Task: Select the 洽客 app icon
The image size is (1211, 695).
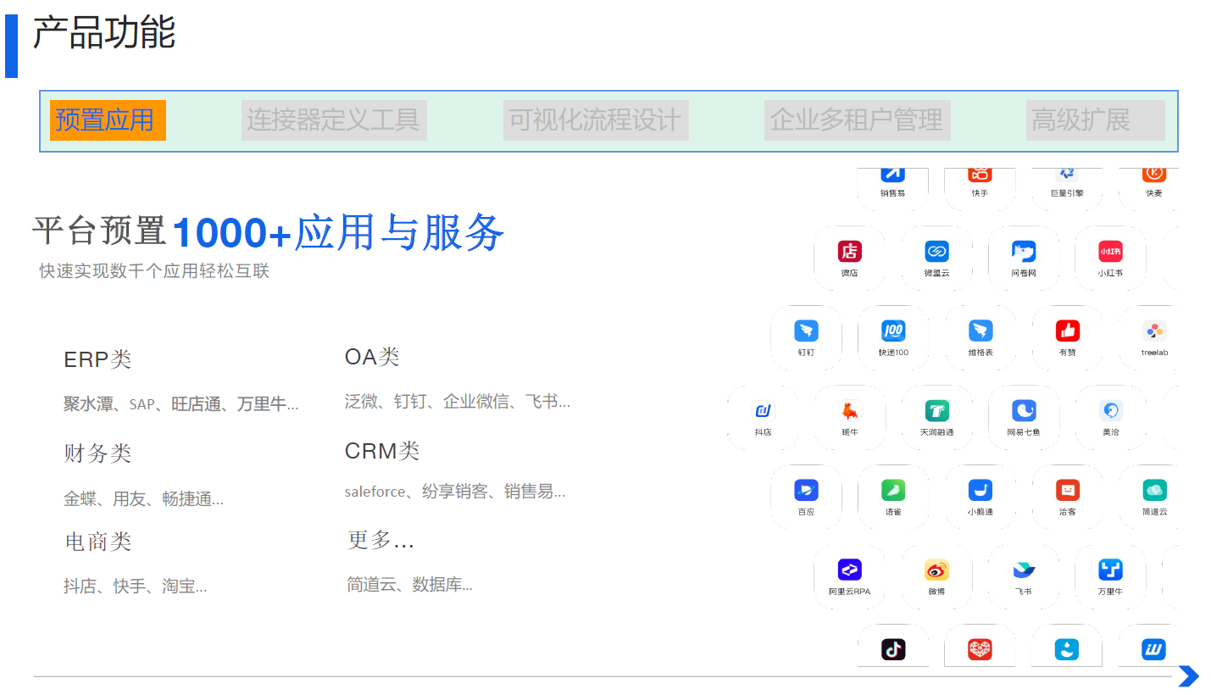Action: pos(1067,490)
